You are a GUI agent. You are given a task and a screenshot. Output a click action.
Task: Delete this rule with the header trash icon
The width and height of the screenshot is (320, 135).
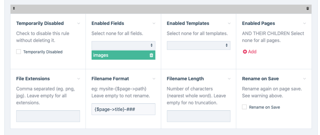308,9
